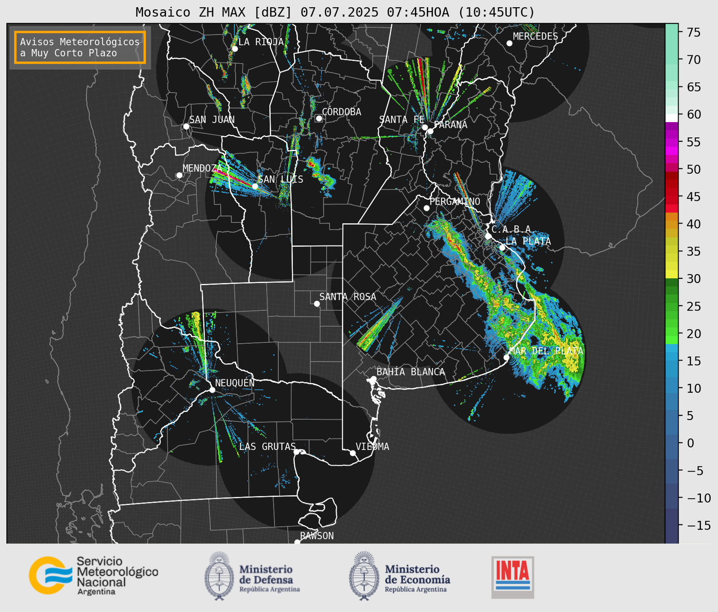
Task: Select the Neuquén city marker dot
Action: 212,390
